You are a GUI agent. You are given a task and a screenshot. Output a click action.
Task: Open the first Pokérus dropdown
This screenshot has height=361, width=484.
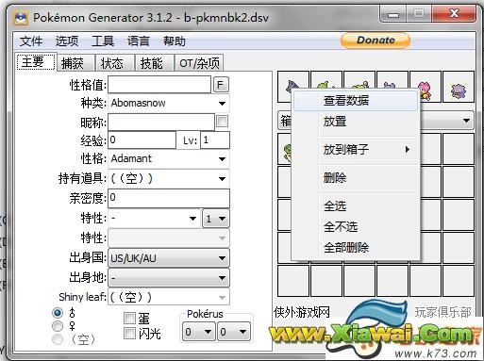point(199,332)
